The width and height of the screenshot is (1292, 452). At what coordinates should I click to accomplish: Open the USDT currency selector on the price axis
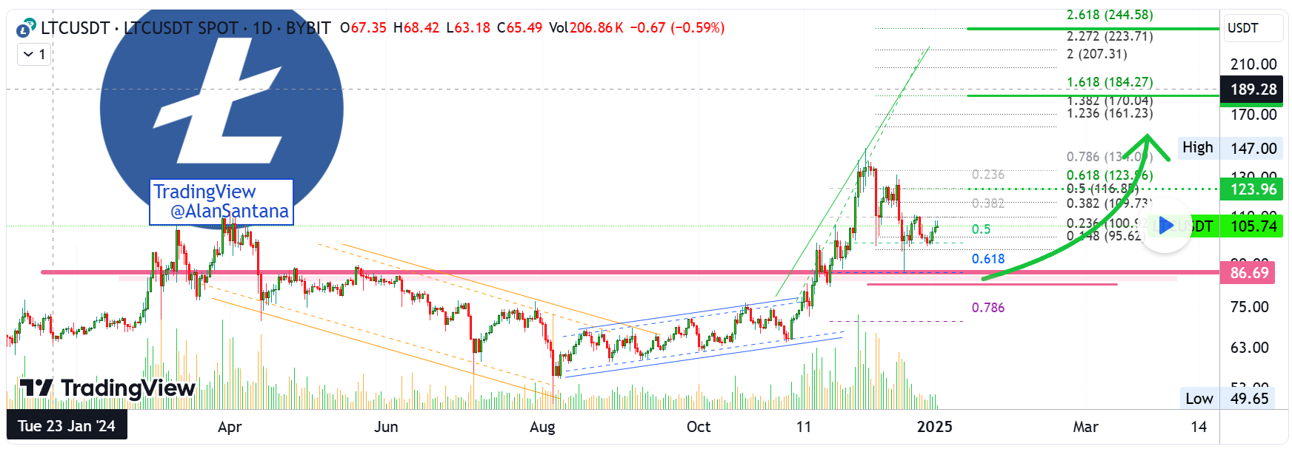point(1253,28)
